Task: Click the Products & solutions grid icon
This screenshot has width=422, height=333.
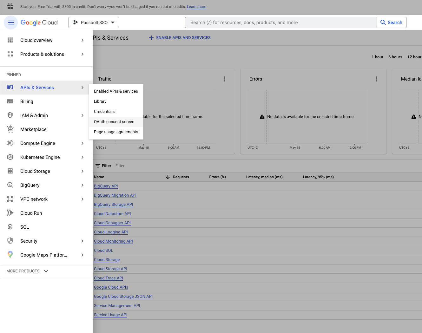Action: pos(10,54)
